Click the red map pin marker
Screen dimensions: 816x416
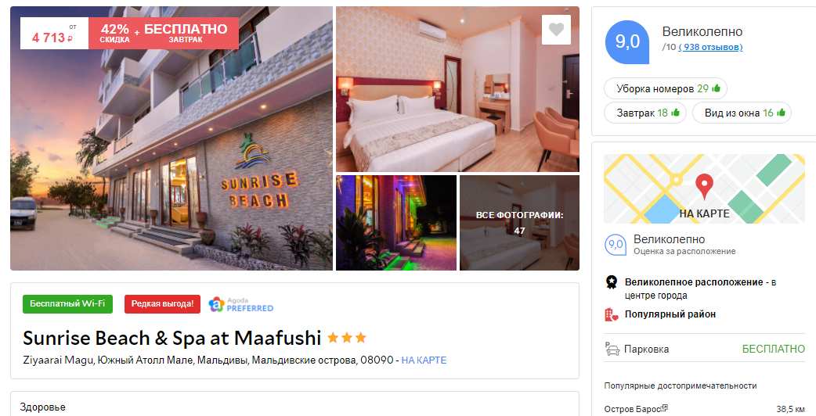click(704, 186)
